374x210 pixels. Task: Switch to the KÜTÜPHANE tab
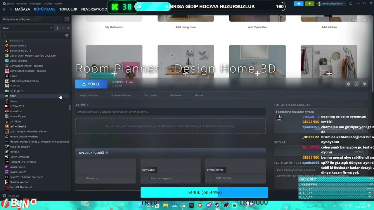(x=45, y=9)
